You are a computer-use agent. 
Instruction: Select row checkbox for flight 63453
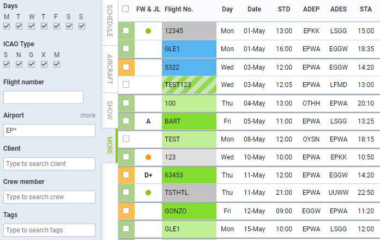(x=126, y=175)
